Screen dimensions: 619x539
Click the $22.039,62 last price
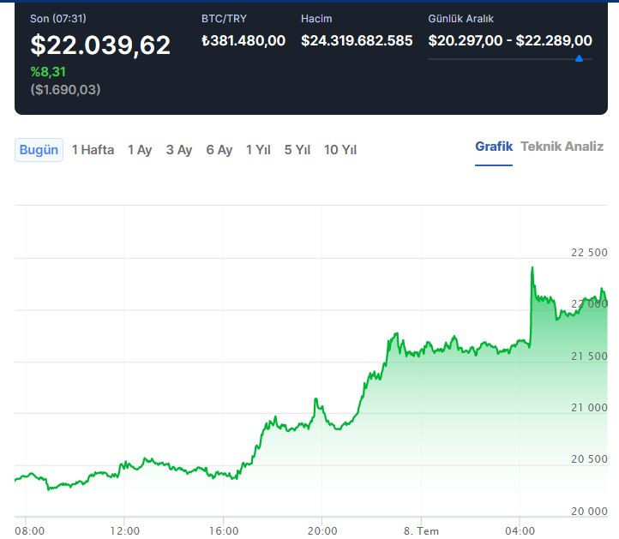coord(100,45)
